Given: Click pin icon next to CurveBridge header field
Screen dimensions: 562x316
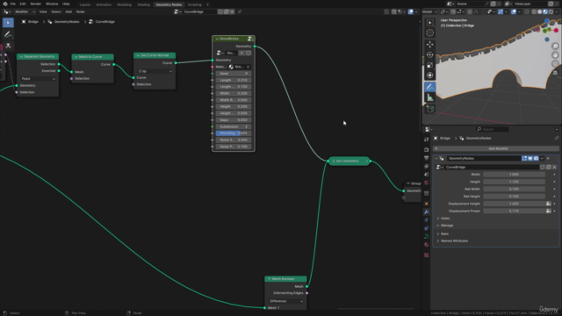Looking at the screenshot, I should tap(240, 11).
